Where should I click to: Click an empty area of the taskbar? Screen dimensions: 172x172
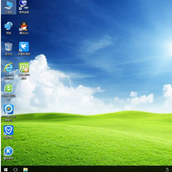tap(94, 169)
